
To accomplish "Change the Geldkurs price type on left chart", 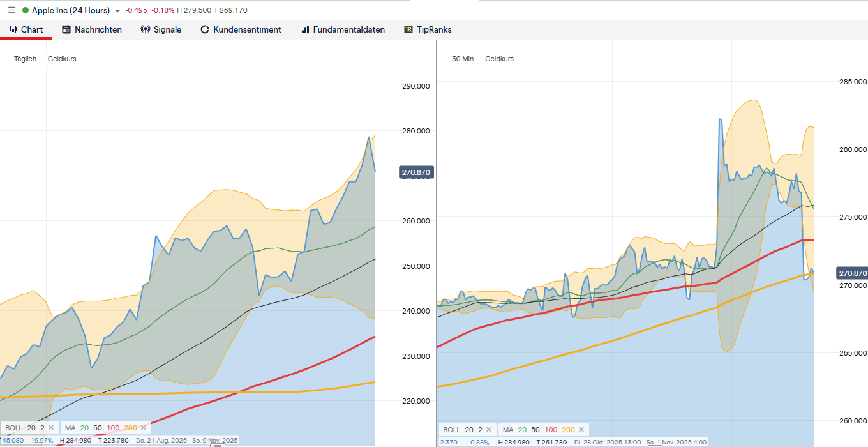I will pyautogui.click(x=62, y=59).
